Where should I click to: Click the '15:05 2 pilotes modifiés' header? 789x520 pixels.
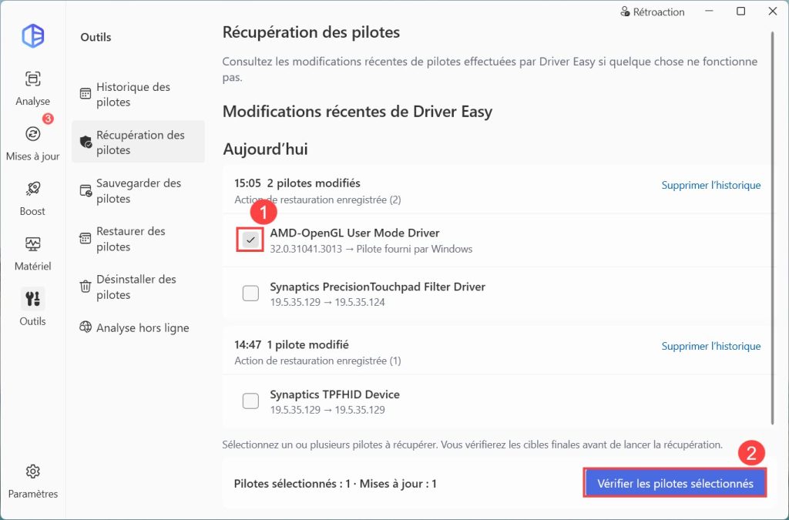pos(297,183)
